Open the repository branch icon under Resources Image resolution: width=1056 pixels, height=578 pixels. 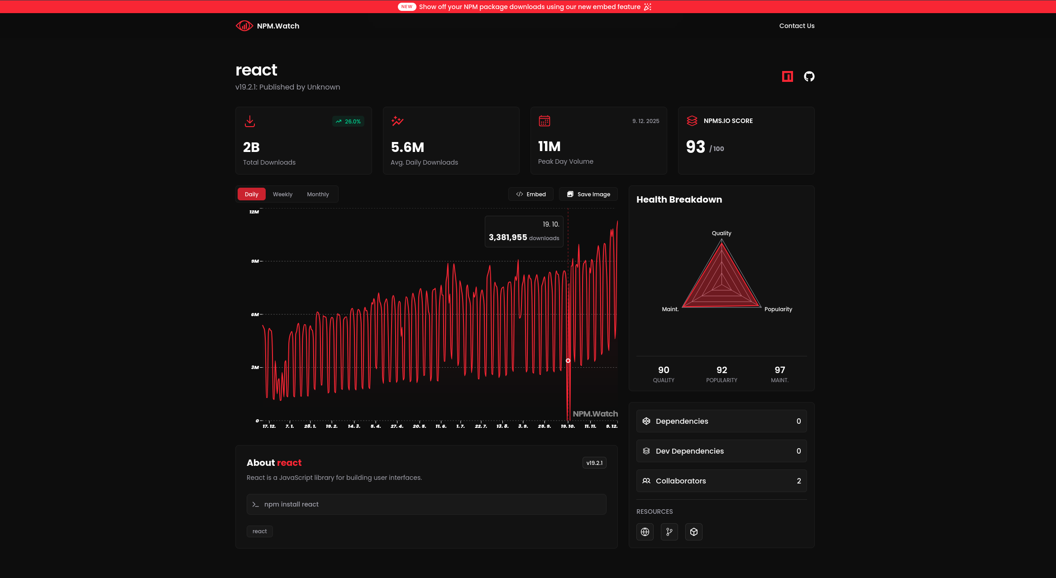tap(669, 532)
